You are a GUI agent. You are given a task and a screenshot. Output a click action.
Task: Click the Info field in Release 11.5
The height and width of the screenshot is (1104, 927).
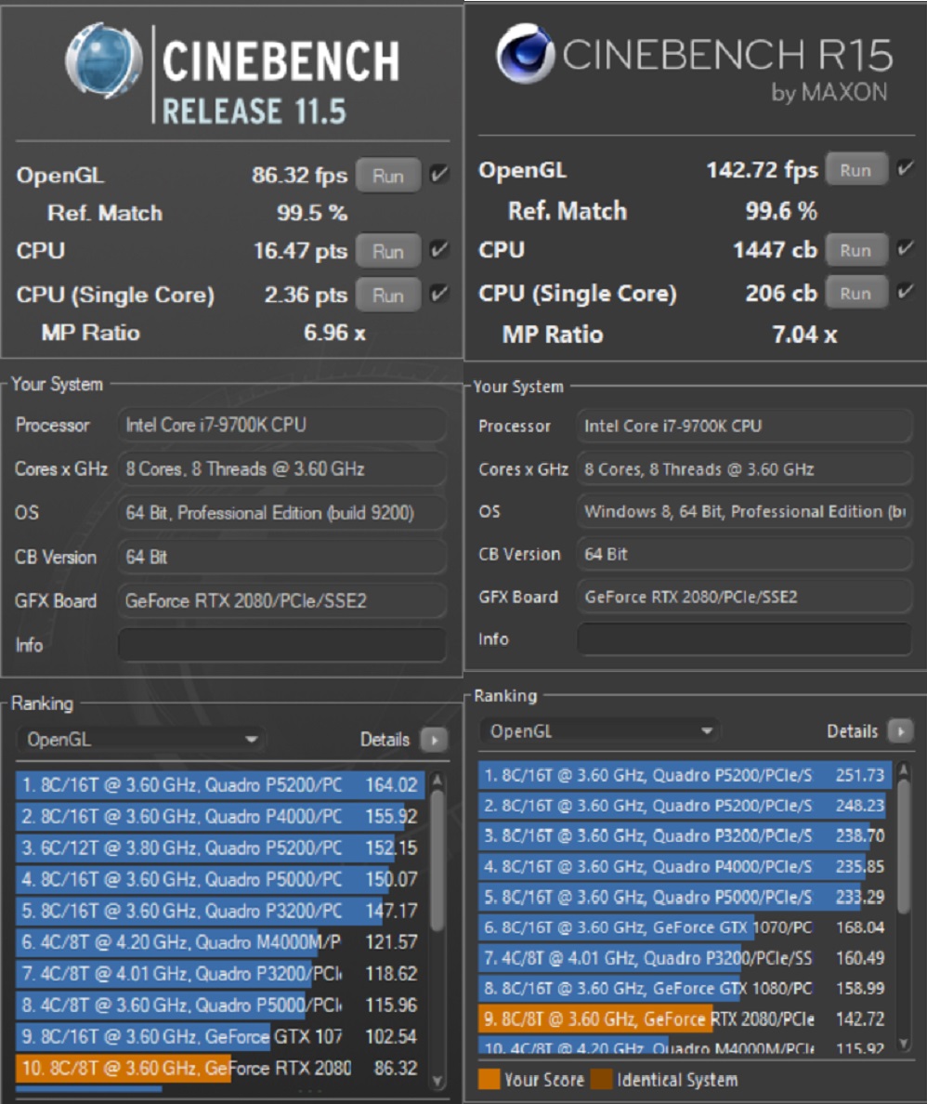pos(281,645)
